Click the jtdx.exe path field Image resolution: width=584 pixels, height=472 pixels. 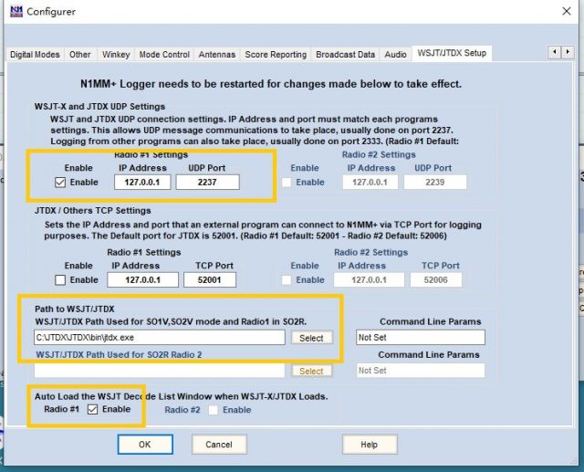click(x=160, y=338)
